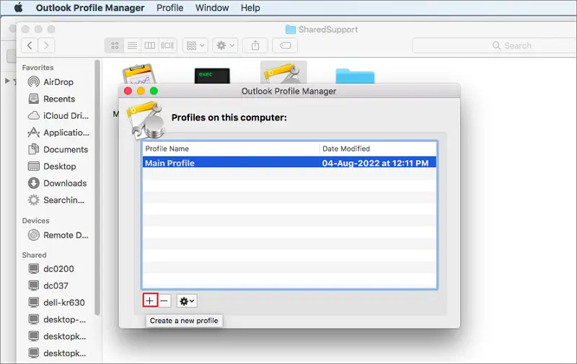Go back in Finder window

(30, 45)
